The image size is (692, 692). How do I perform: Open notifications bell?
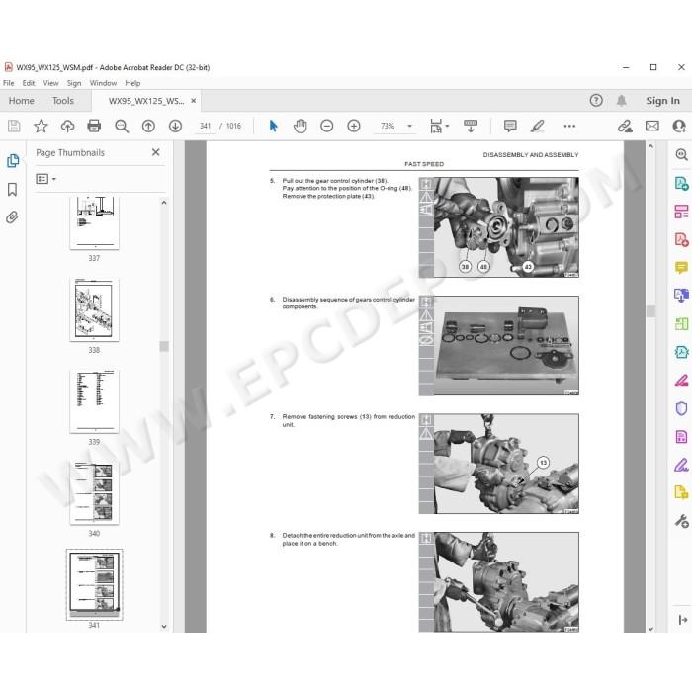(622, 101)
